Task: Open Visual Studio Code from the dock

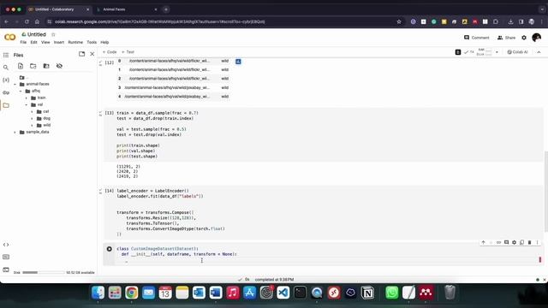Action: 283,293
